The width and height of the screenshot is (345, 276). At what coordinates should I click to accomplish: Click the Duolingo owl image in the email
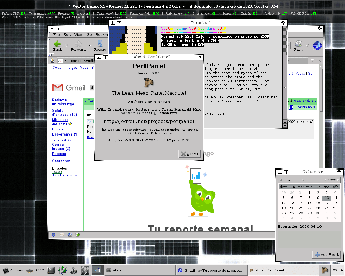click(202, 192)
